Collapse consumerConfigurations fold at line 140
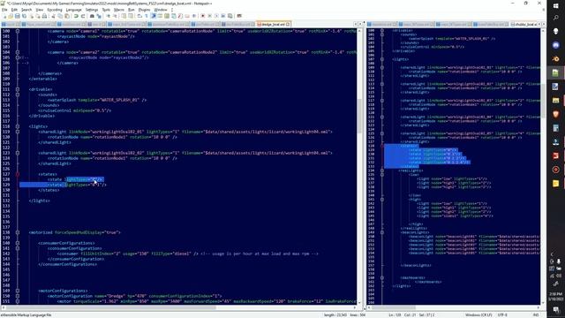This screenshot has height=318, width=565. [18, 243]
